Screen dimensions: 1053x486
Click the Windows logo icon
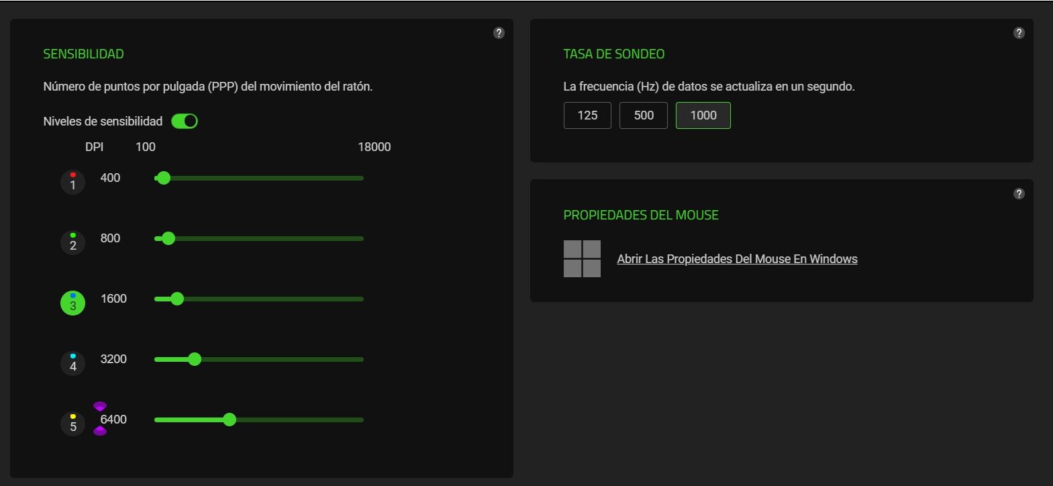582,259
